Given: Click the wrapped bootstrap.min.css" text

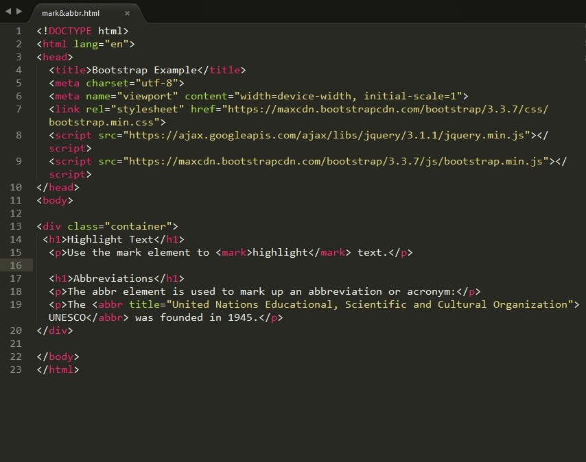Looking at the screenshot, I should [104, 123].
